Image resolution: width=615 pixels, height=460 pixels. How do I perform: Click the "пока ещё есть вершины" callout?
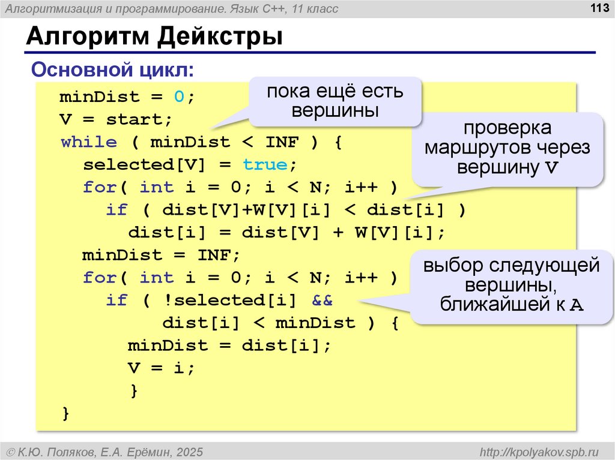coord(335,101)
